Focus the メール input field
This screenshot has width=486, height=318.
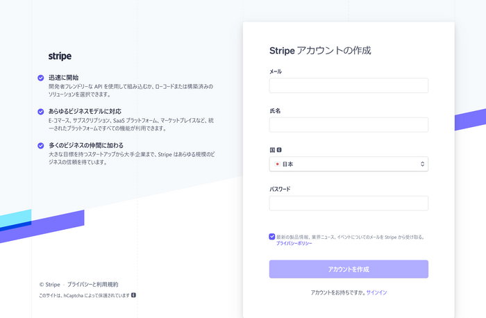pyautogui.click(x=349, y=85)
